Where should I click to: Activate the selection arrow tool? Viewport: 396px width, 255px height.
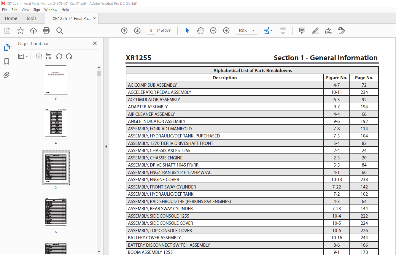coord(187,31)
